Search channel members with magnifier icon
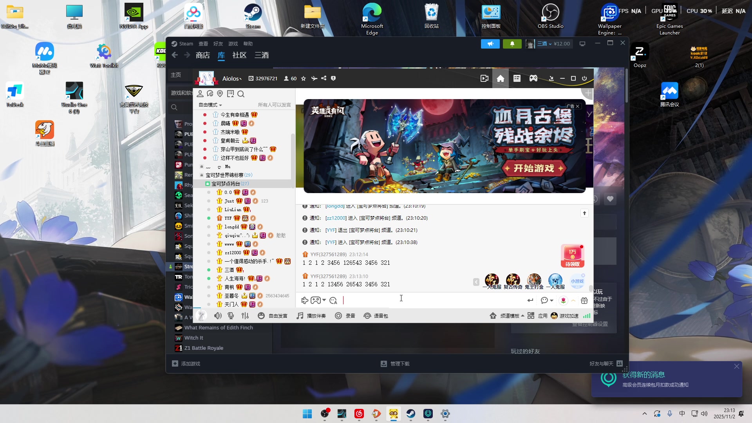The image size is (752, 423). [241, 94]
